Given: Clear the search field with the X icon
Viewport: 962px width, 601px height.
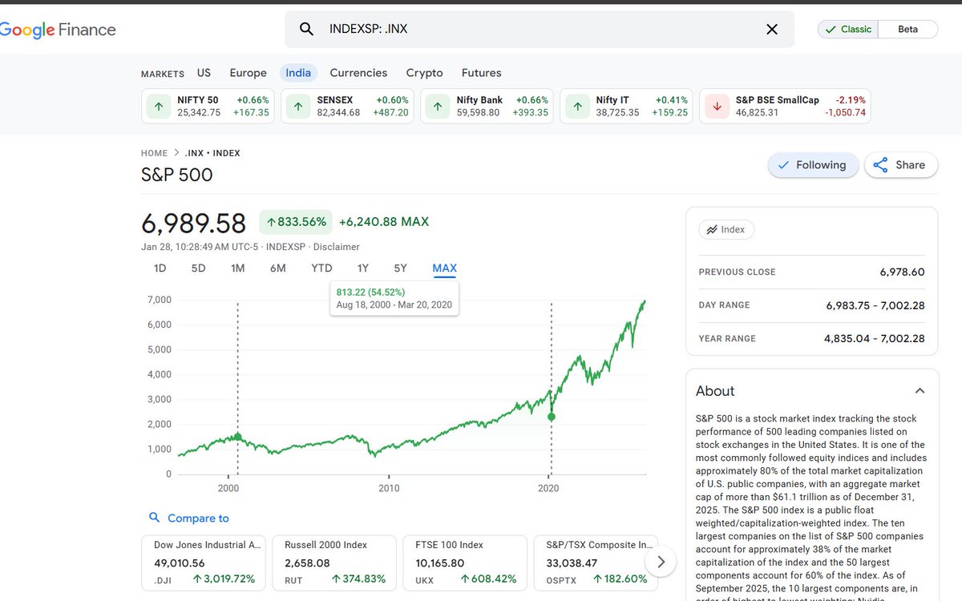Looking at the screenshot, I should point(771,28).
